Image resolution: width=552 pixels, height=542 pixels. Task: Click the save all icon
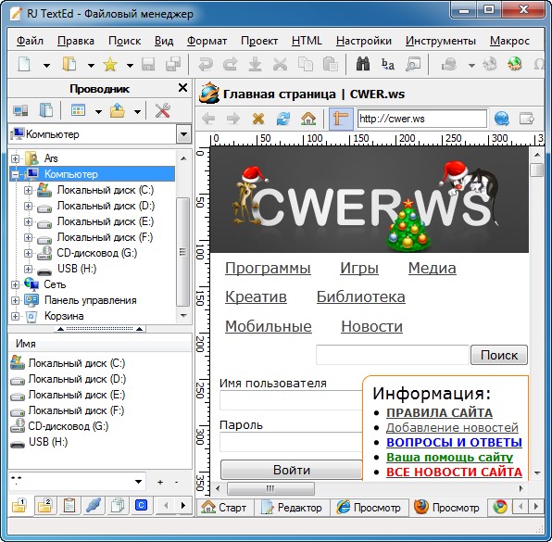[x=173, y=65]
